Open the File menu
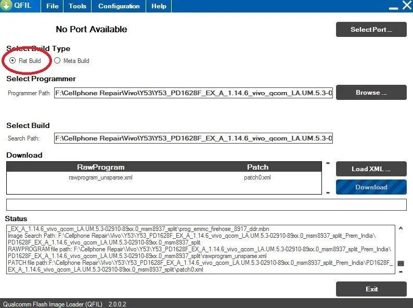Viewport: 413px width, 308px height. [x=52, y=6]
